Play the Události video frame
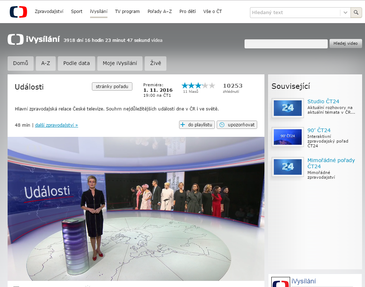 [x=136, y=209]
